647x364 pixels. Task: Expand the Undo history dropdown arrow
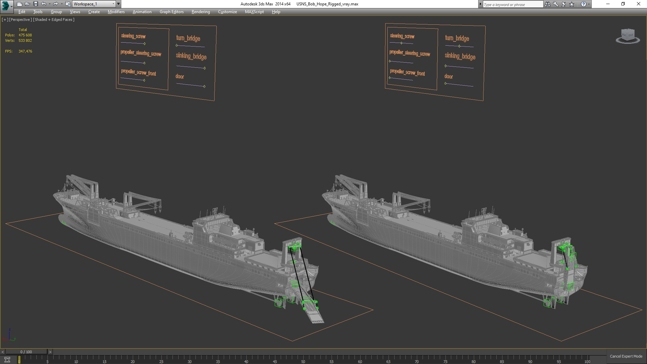[50, 4]
